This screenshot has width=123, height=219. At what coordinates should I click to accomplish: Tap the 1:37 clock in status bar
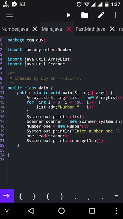point(115,4)
